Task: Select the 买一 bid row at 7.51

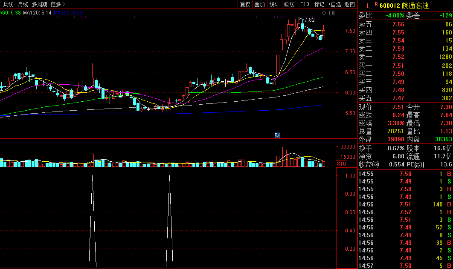Action: (405, 66)
